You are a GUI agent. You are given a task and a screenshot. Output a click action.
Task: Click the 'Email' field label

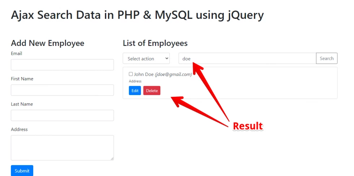pos(17,53)
